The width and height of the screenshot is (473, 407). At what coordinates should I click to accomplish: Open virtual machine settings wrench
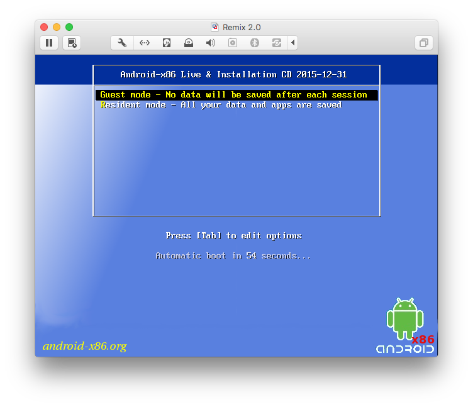pos(122,43)
